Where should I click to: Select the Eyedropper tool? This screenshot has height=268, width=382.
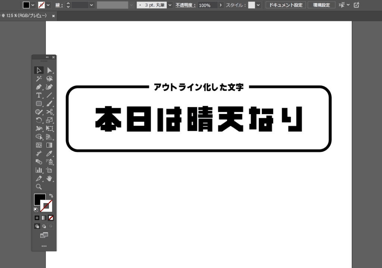pos(50,153)
